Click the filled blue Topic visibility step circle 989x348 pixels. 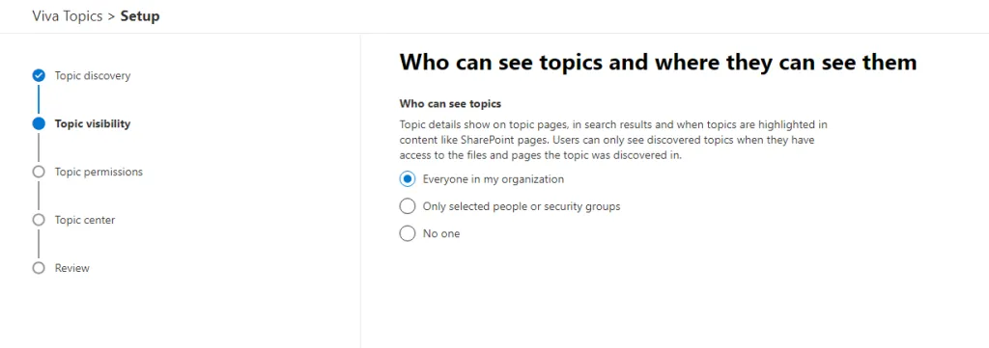click(39, 123)
